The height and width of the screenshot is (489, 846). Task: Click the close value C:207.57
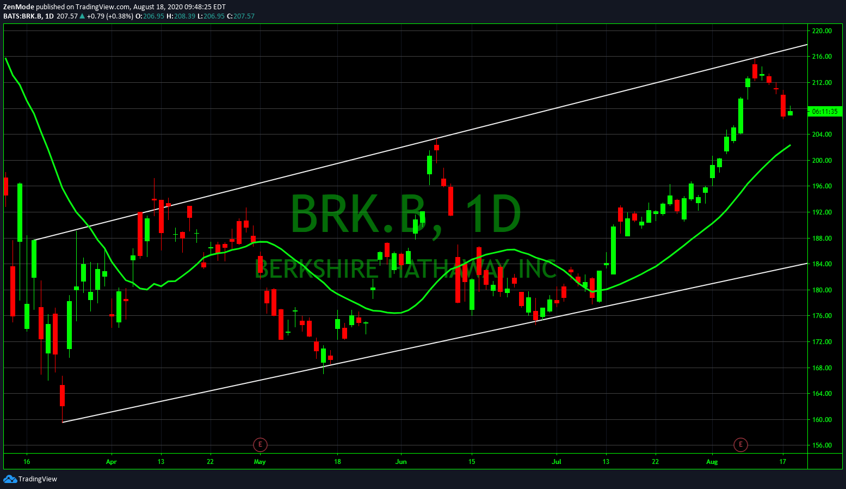coord(240,16)
